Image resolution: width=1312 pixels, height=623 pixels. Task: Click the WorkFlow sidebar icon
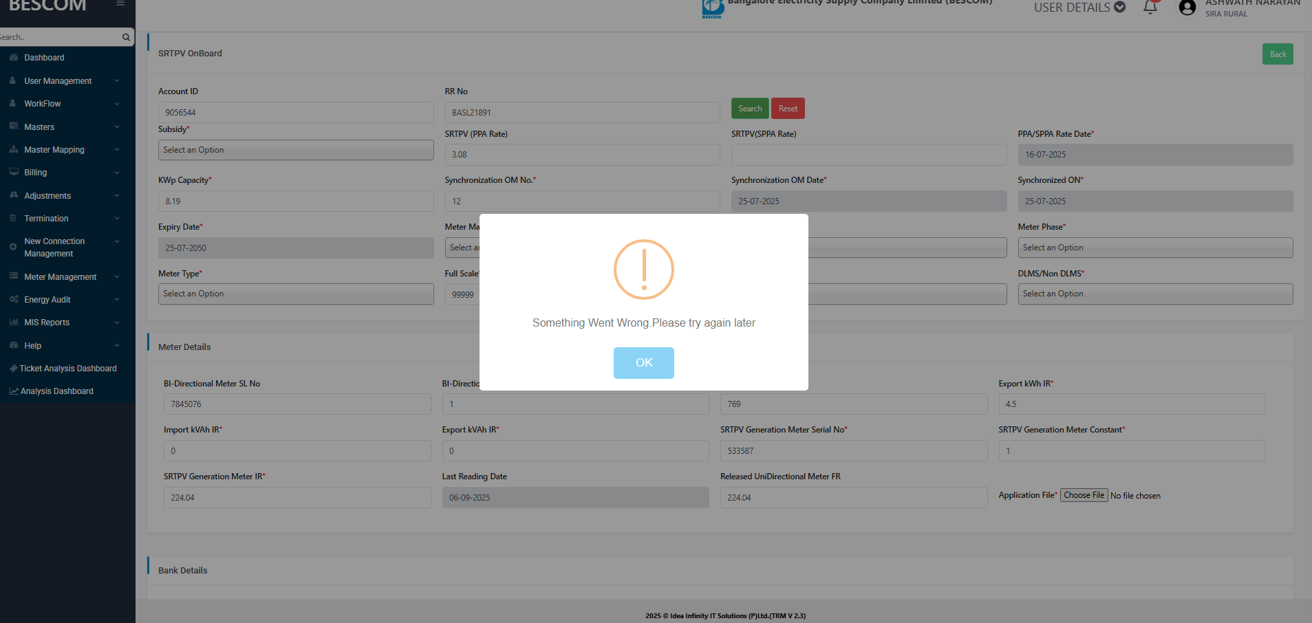click(x=13, y=103)
